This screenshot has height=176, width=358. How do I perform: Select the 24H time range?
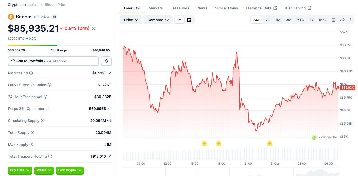[257, 20]
